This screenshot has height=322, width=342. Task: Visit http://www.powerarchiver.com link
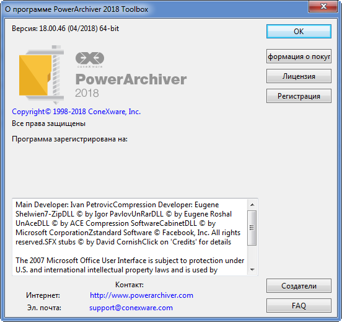[x=141, y=295]
